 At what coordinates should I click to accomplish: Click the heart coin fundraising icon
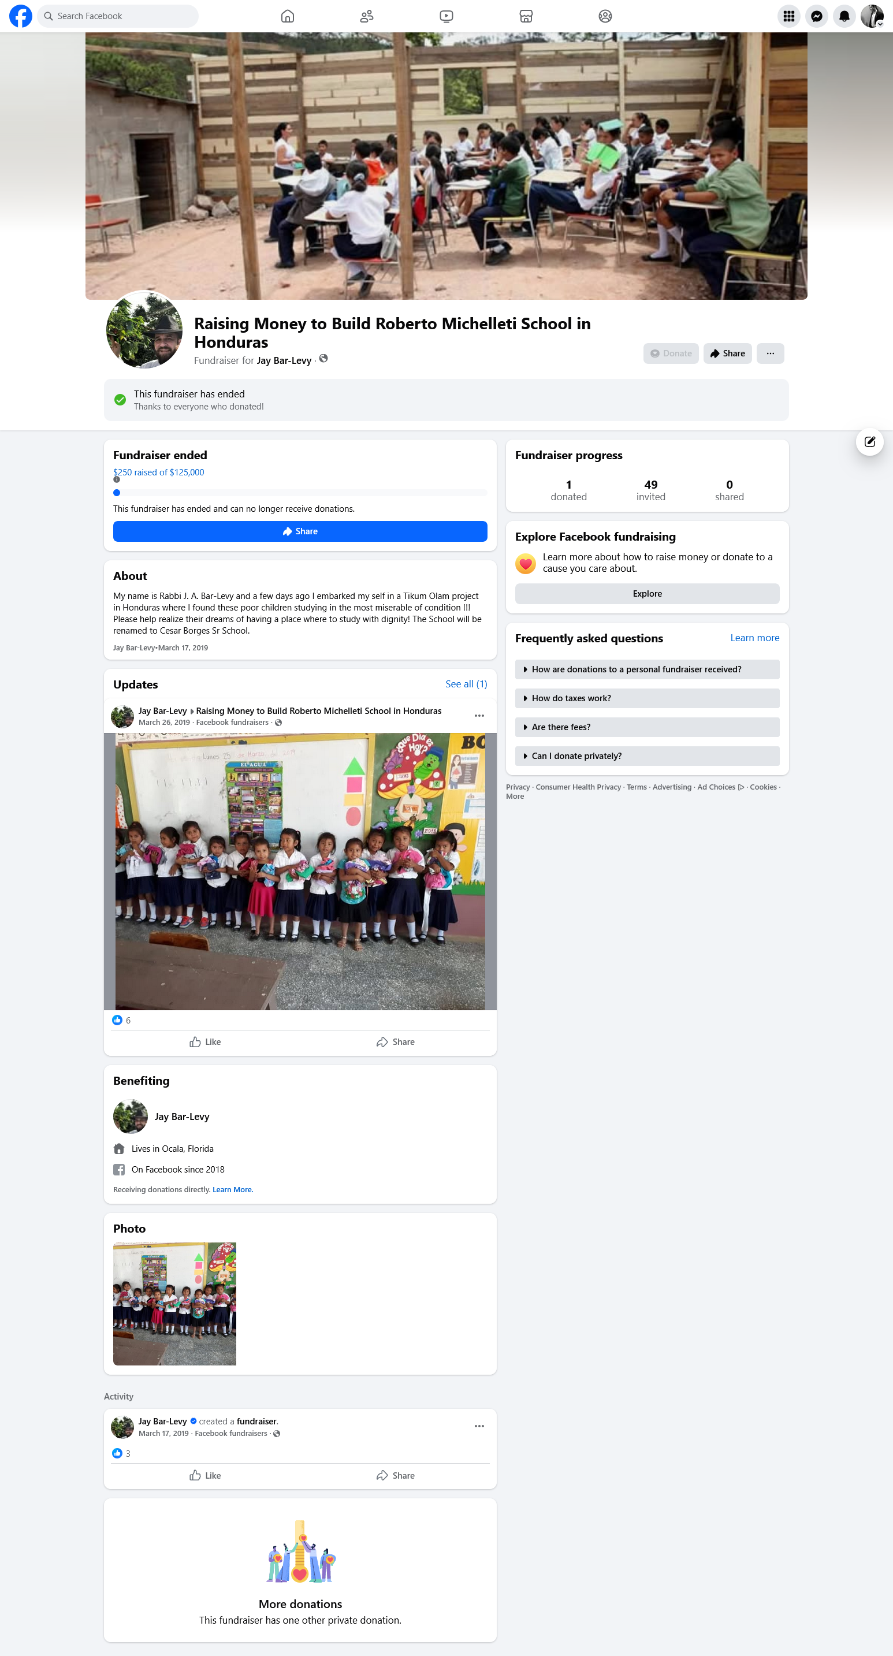click(x=526, y=563)
